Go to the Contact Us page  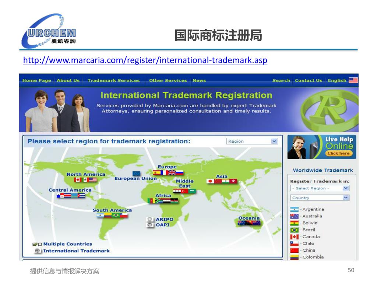coord(309,80)
